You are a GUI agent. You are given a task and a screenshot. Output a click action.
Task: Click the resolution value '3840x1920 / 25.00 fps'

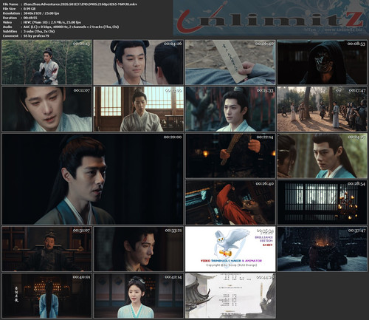coord(41,13)
